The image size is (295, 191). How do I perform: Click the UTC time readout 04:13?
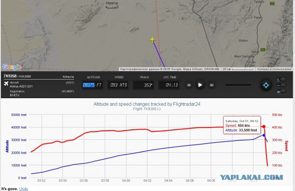169,85
